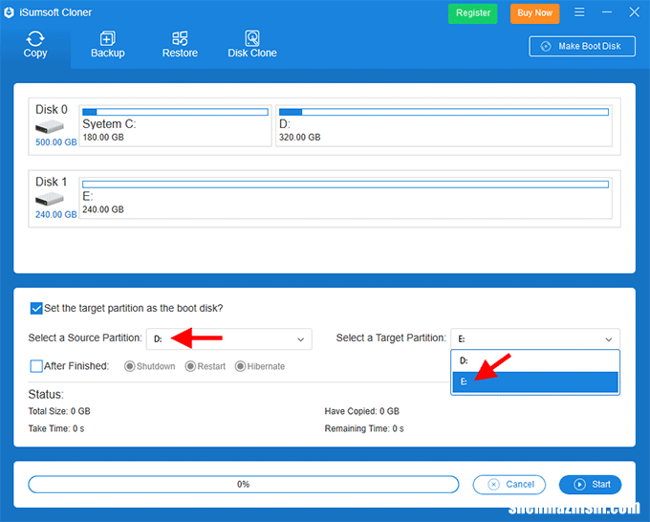Choose D: in the target partition list
Image resolution: width=650 pixels, height=522 pixels.
click(535, 360)
